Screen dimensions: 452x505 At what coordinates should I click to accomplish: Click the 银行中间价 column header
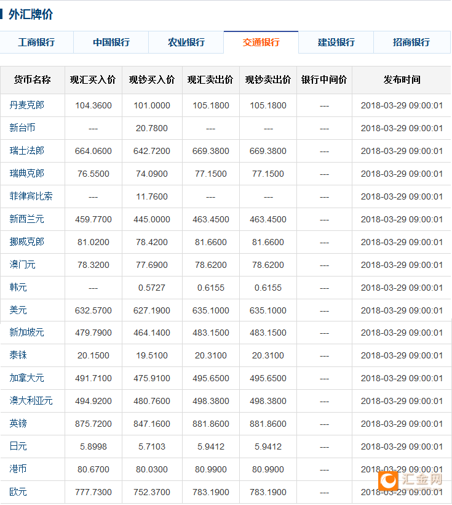(324, 79)
